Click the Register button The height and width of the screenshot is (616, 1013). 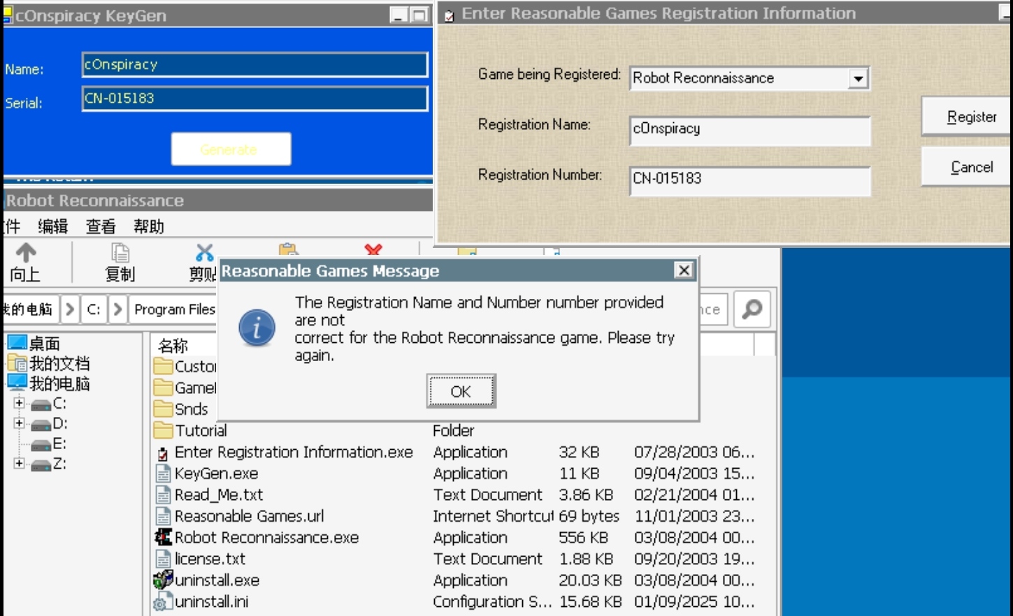968,117
